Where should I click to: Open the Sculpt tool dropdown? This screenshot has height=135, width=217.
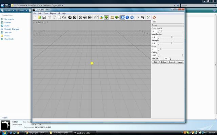tap(167, 25)
